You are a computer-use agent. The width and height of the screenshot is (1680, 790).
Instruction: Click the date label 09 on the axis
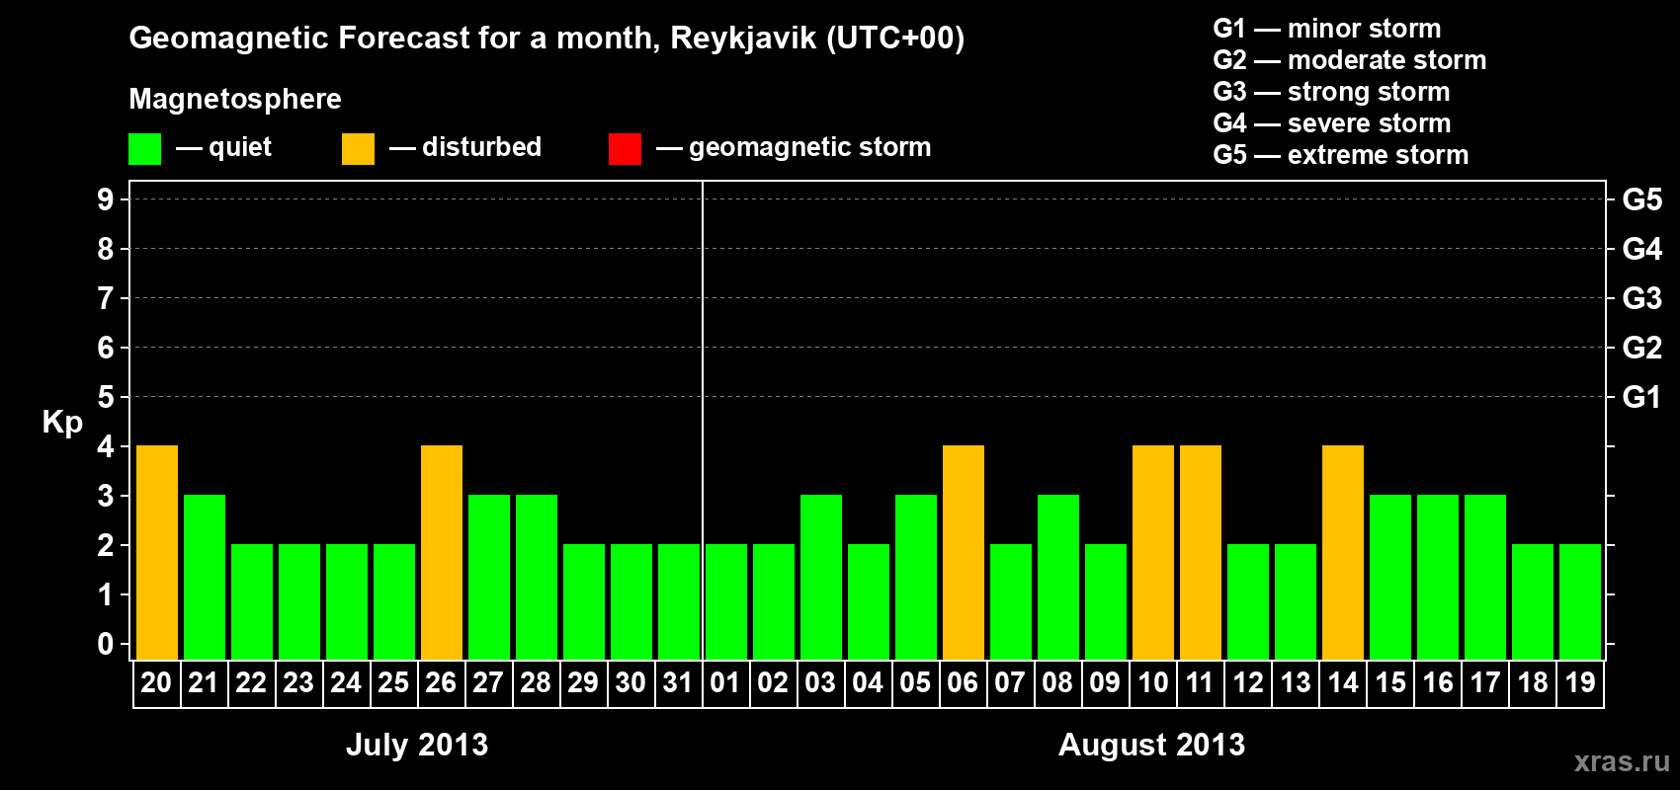pyautogui.click(x=1105, y=682)
